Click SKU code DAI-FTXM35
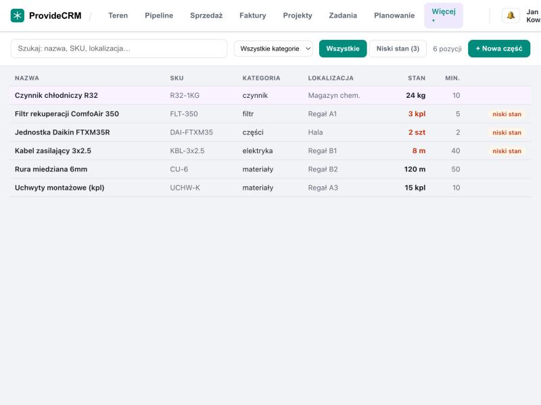This screenshot has width=541, height=405. [x=191, y=132]
